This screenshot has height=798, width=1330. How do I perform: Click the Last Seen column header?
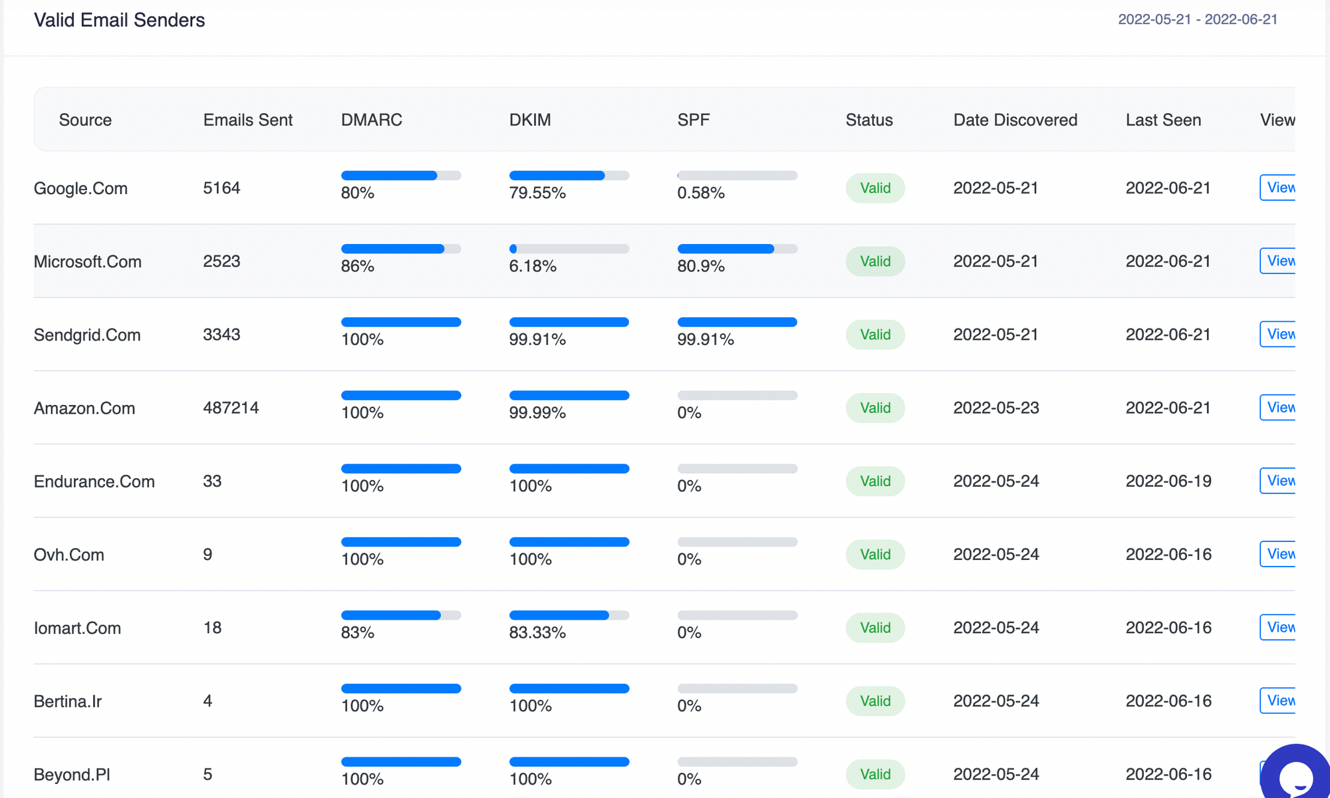click(x=1163, y=120)
